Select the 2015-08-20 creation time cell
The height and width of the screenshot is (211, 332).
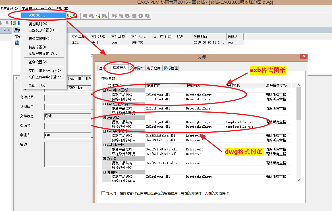click(x=209, y=43)
